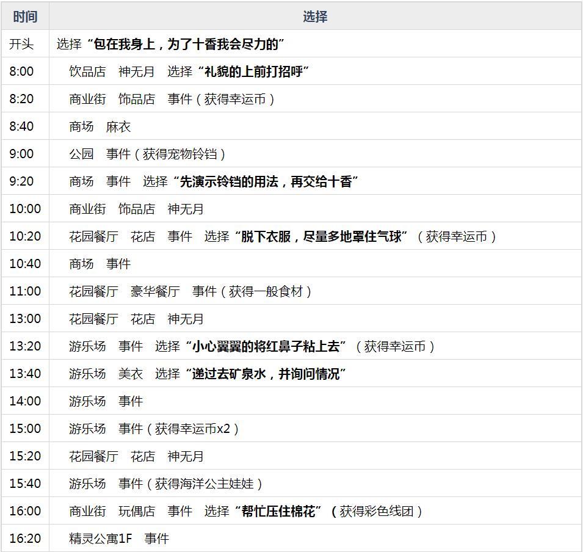583x552 pixels.
Task: Select the 开头 time cell
Action: pos(25,44)
